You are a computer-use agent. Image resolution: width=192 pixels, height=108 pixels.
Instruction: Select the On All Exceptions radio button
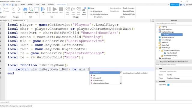point(89,11)
